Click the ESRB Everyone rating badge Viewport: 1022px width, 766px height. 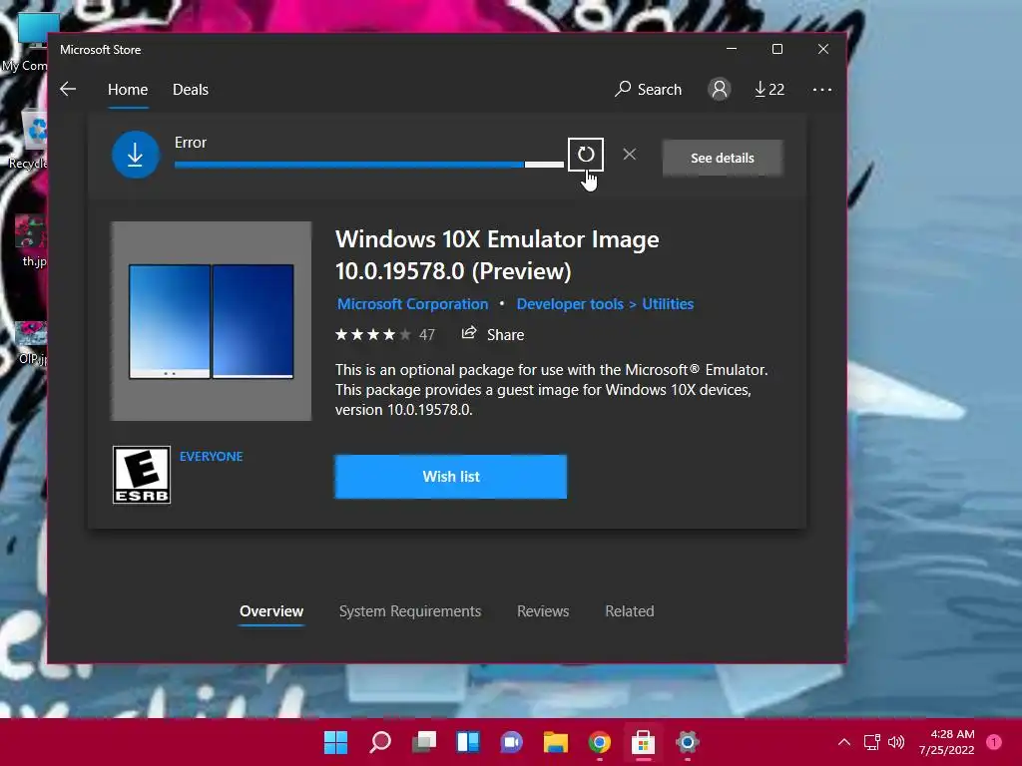(x=142, y=475)
